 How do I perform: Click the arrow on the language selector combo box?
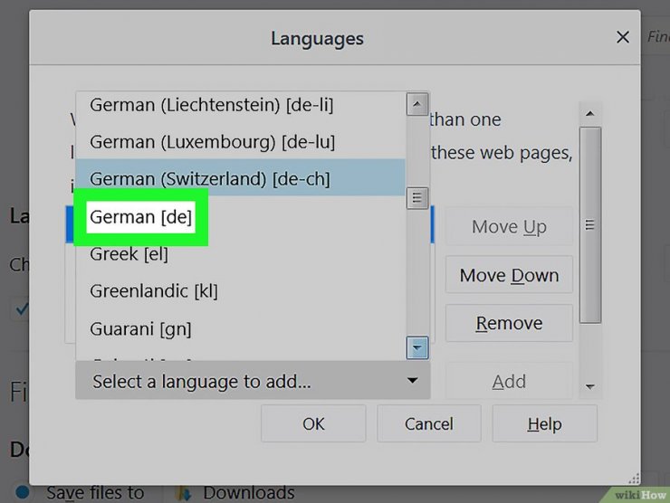pyautogui.click(x=413, y=382)
